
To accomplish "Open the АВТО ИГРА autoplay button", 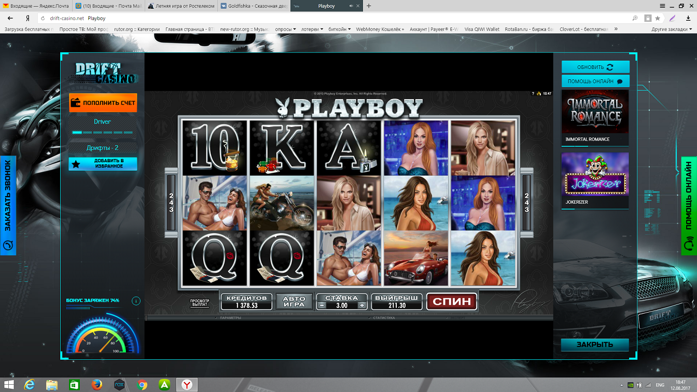I will coord(294,302).
